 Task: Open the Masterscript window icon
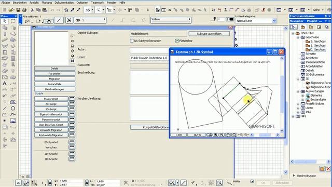pyautogui.click(x=72, y=99)
